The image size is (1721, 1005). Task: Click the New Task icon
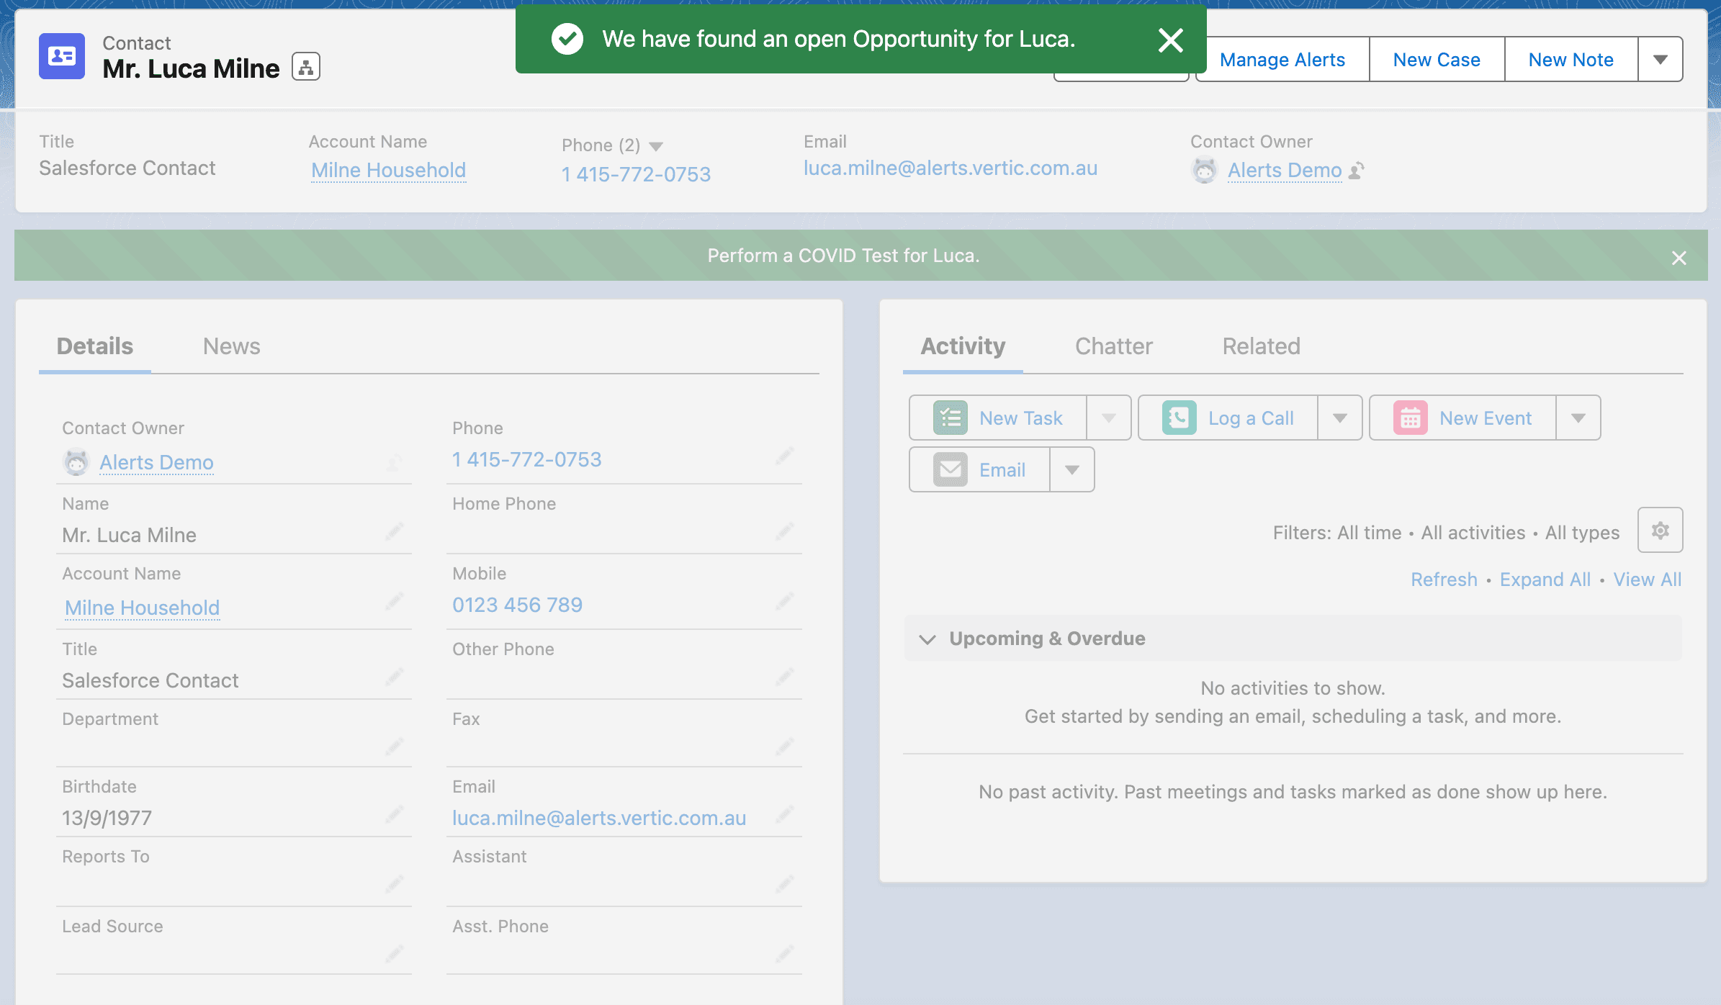(x=951, y=418)
